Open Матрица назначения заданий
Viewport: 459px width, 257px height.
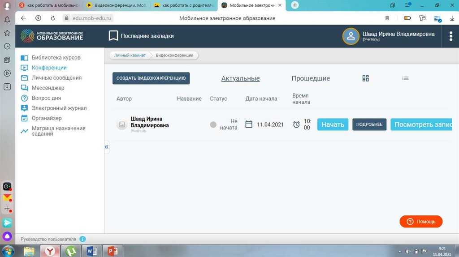point(53,131)
